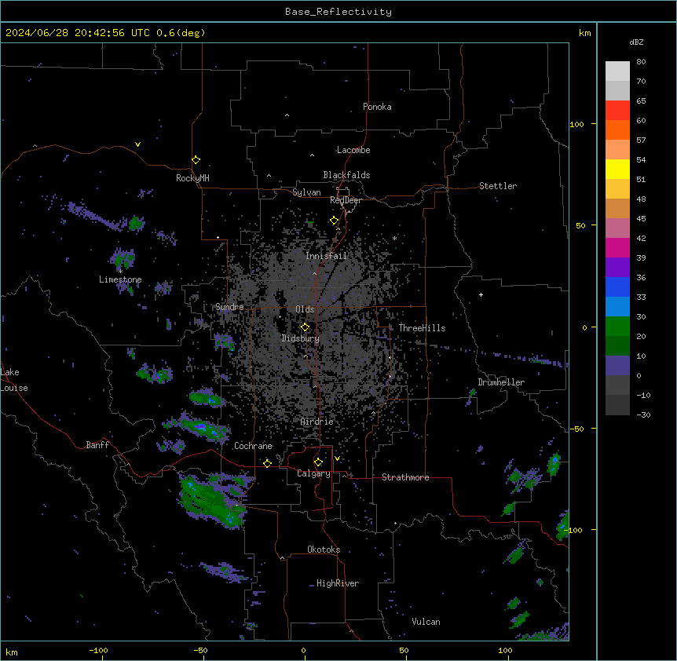Click the Limestone label

point(120,279)
